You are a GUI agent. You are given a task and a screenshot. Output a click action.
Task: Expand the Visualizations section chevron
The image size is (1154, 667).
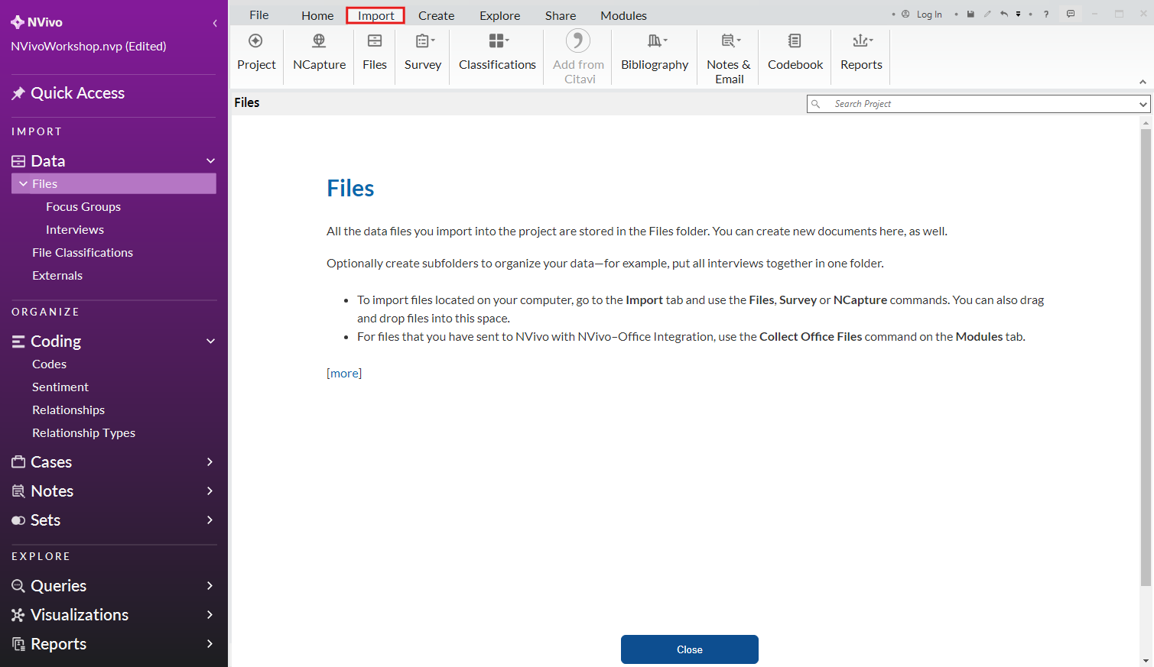[210, 614]
